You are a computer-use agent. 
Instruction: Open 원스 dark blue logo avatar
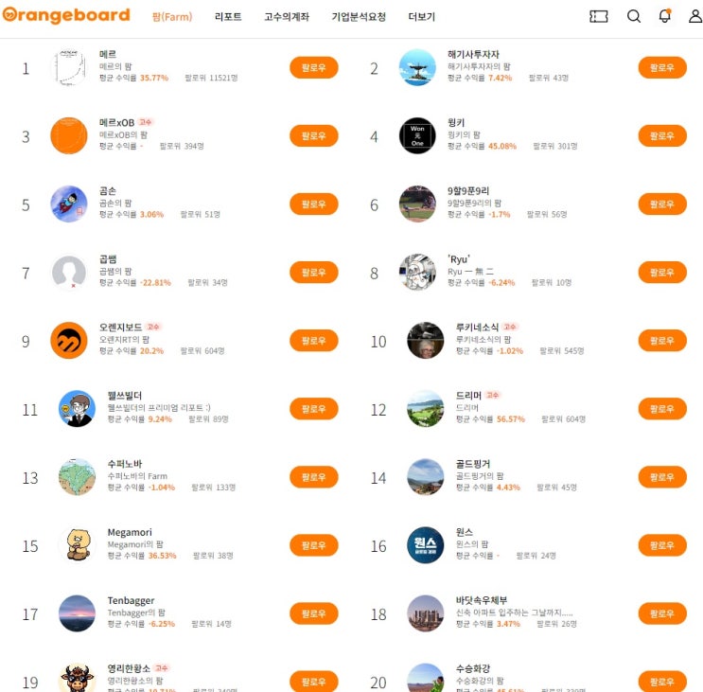click(x=426, y=545)
